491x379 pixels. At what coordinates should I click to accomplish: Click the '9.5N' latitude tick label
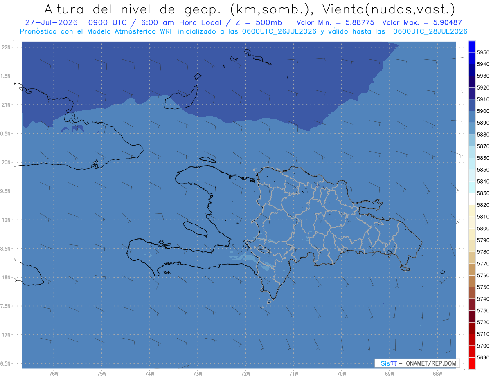coord(6,191)
